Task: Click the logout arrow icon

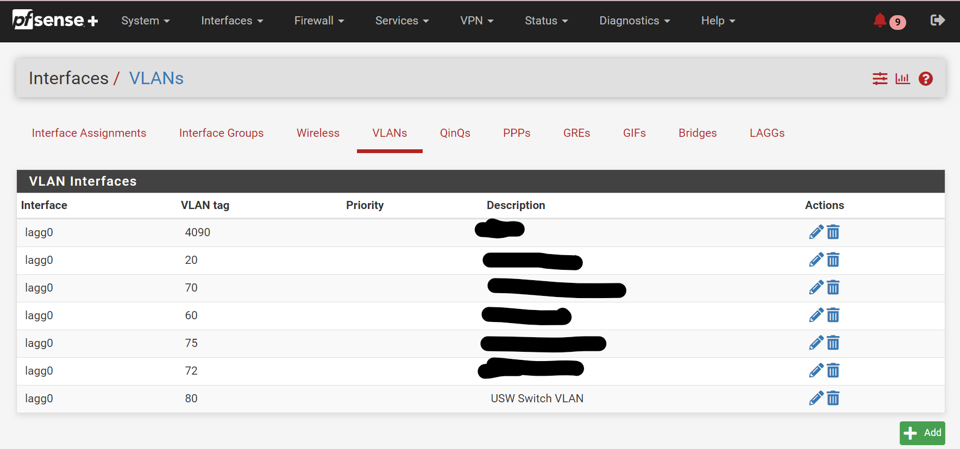Action: 937,21
